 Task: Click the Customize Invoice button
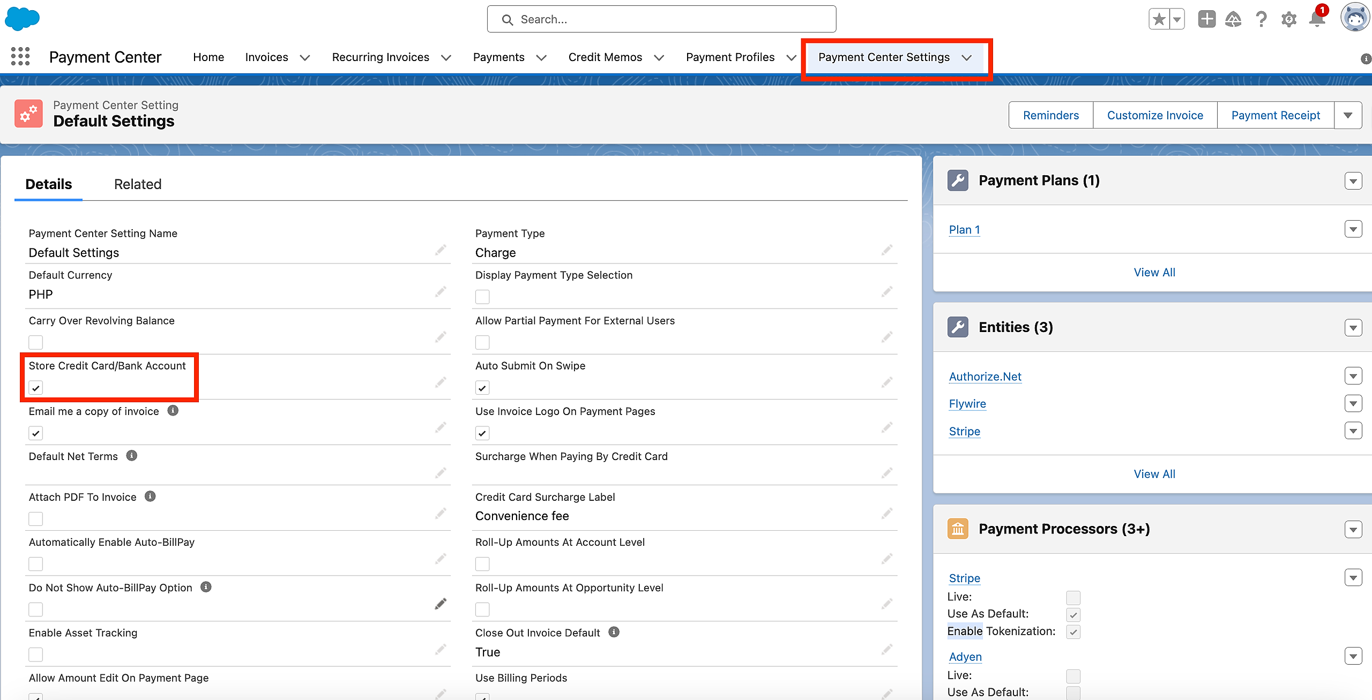(x=1155, y=115)
